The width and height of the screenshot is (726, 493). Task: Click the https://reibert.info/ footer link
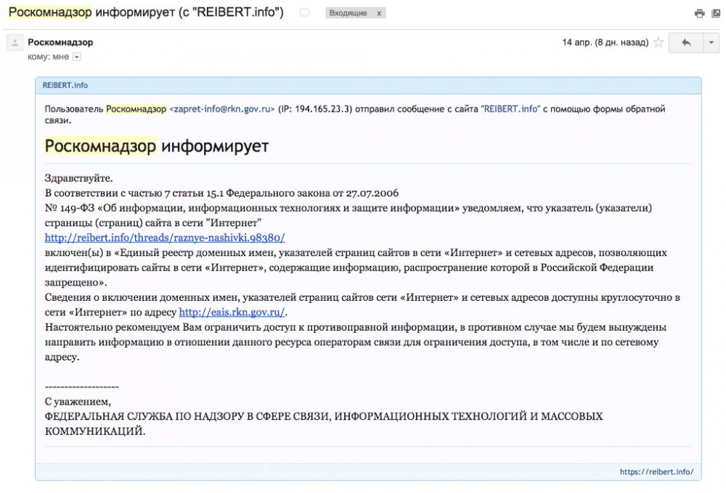[656, 471]
